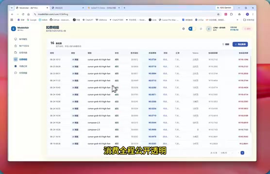
Task: Open the all bookmarks folder
Action: click(249, 20)
